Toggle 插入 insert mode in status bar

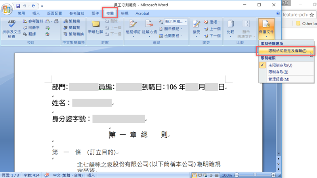click(91, 175)
